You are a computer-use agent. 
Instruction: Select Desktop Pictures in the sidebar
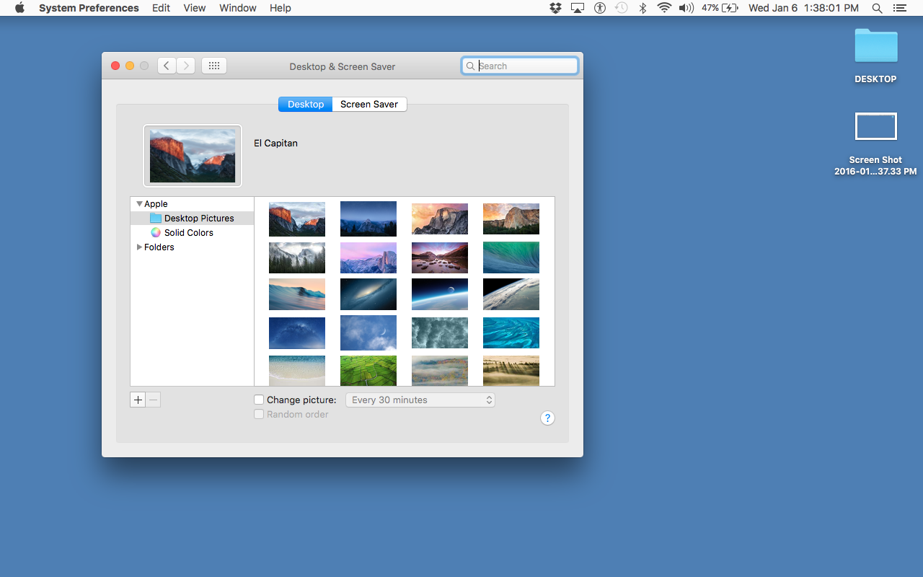coord(198,219)
